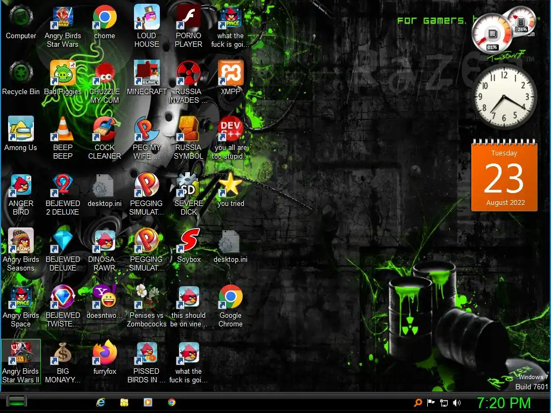Select the LOUD HOUSE shortcut icon
Viewport: 551px width, 413px height.
point(146,27)
